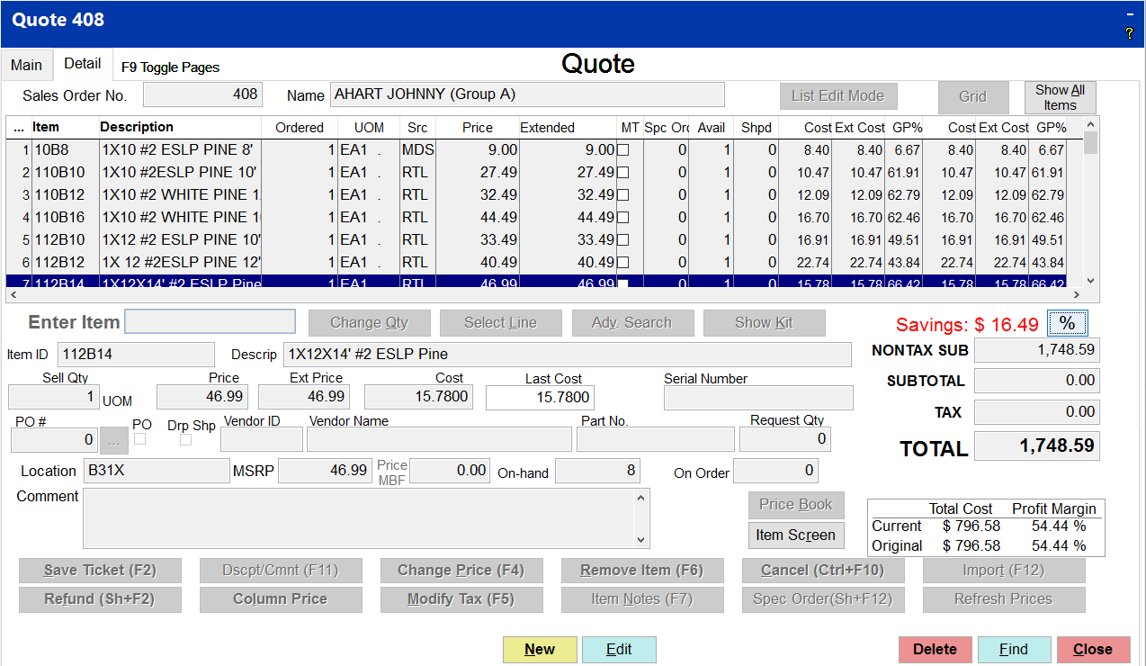Click the red Close button
The height and width of the screenshot is (666, 1146).
coord(1093,650)
